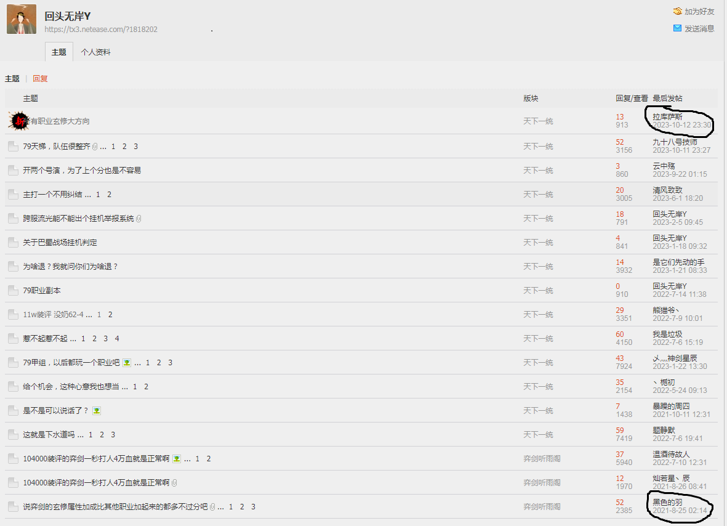
Task: Open thread 为啥退？我就问你们为啥退？
Action: 70,267
